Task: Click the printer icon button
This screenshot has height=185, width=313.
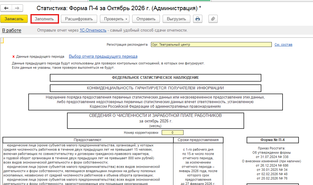Action: tap(198, 19)
